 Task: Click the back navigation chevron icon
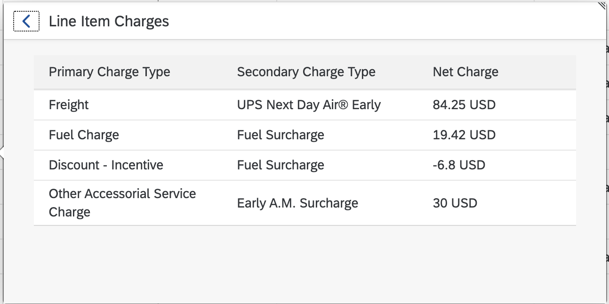(27, 21)
